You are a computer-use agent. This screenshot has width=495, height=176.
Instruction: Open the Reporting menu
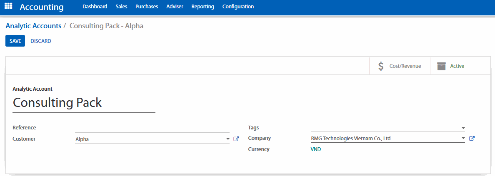pos(202,7)
